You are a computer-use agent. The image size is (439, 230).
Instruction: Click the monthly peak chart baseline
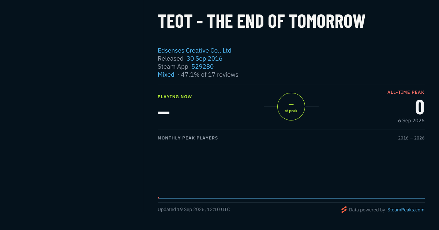(291, 198)
